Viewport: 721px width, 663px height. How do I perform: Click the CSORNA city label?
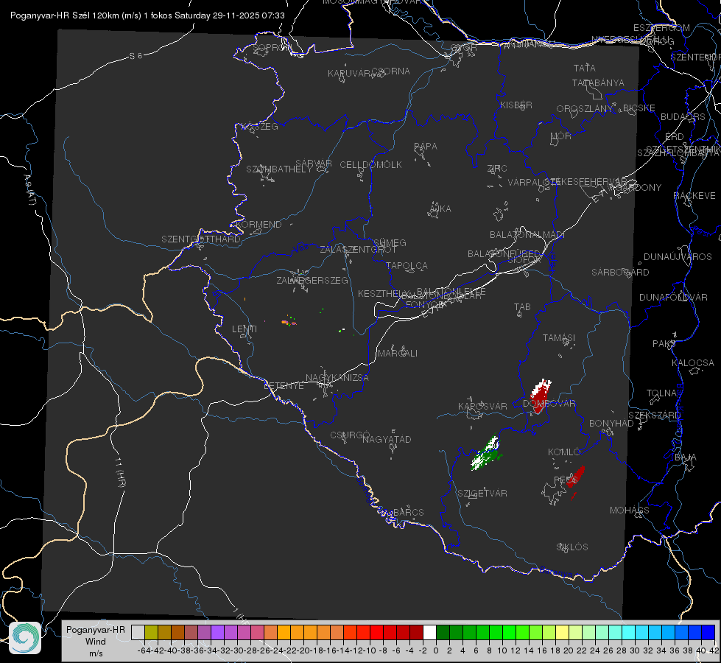[x=391, y=71]
